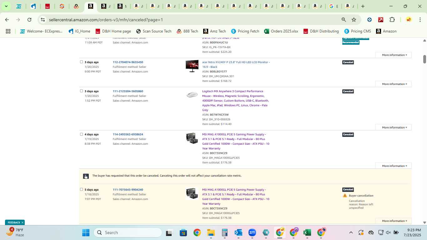
Task: Click the page vertical scrollbar thumb
Action: click(424, 59)
